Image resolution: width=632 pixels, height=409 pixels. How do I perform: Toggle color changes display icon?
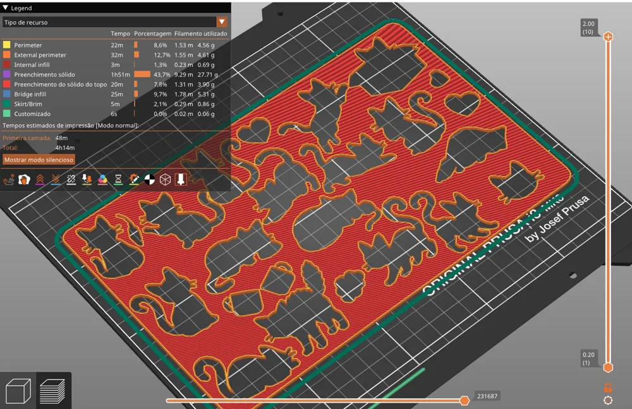click(x=102, y=179)
